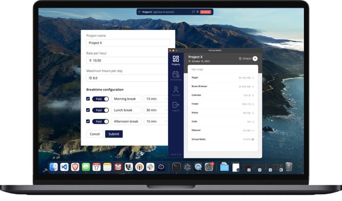
Task: Open Slack from the dock
Action: [x=151, y=167]
